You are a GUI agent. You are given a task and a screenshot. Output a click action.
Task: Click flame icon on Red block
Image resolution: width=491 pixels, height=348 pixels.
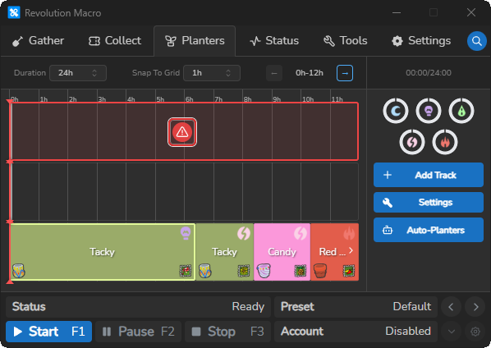click(349, 233)
